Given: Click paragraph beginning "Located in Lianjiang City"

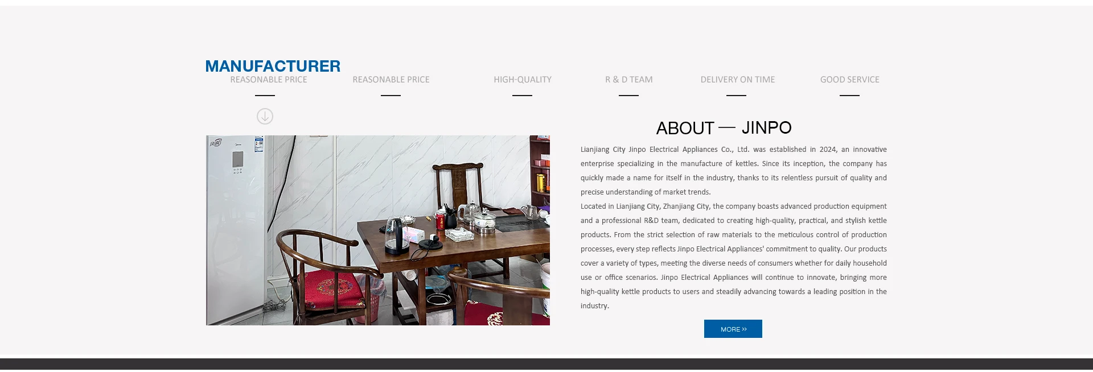Looking at the screenshot, I should click(x=734, y=256).
